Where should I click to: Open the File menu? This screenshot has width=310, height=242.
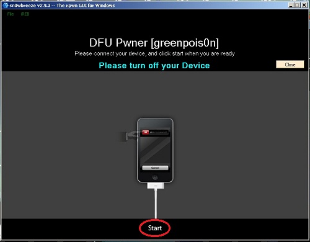pyautogui.click(x=11, y=14)
